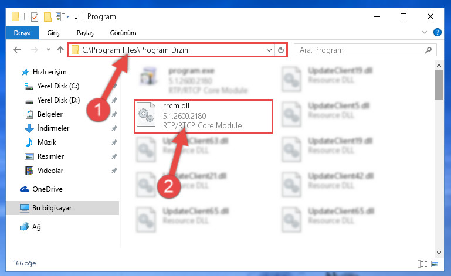Go up one folder level
This screenshot has height=276, width=451.
[x=60, y=50]
